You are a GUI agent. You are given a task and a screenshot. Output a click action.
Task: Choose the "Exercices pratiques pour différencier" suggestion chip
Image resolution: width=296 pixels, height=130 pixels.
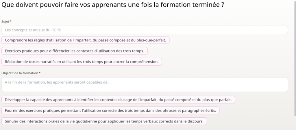(x=74, y=51)
